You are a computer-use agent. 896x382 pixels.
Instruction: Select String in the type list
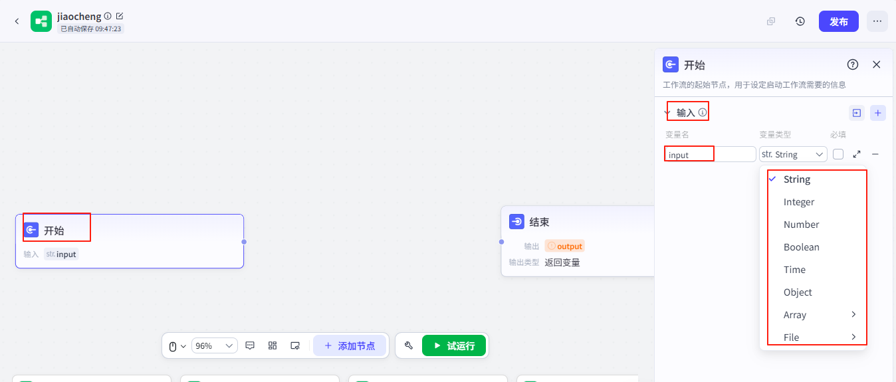click(x=813, y=179)
